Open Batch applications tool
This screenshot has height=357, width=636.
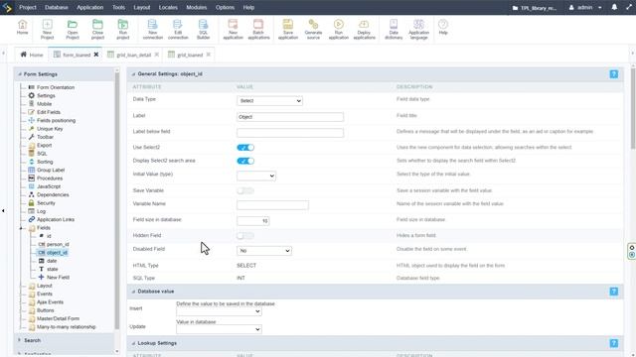click(x=258, y=30)
